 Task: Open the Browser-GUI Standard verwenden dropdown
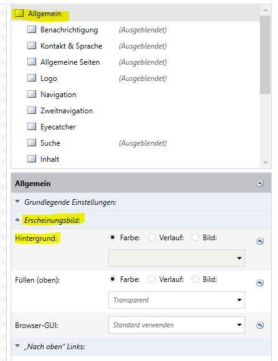coord(177,325)
